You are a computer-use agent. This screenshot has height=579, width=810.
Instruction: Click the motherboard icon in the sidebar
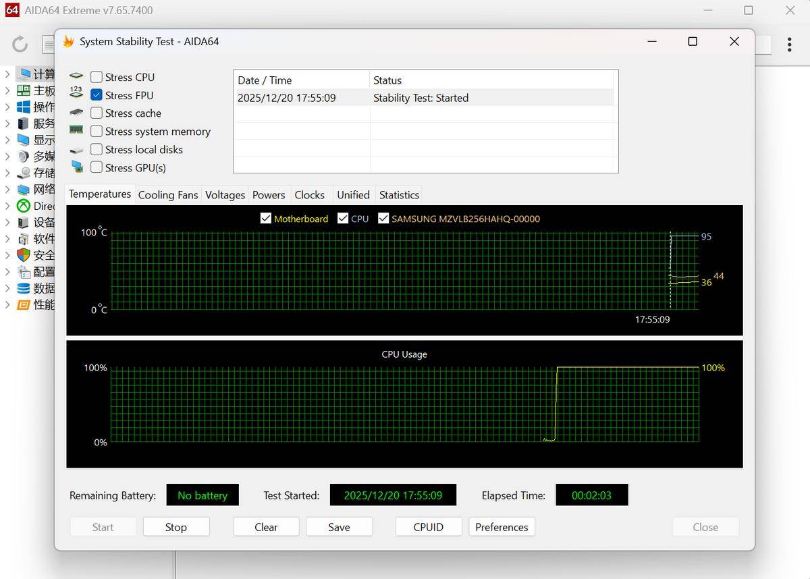24,90
